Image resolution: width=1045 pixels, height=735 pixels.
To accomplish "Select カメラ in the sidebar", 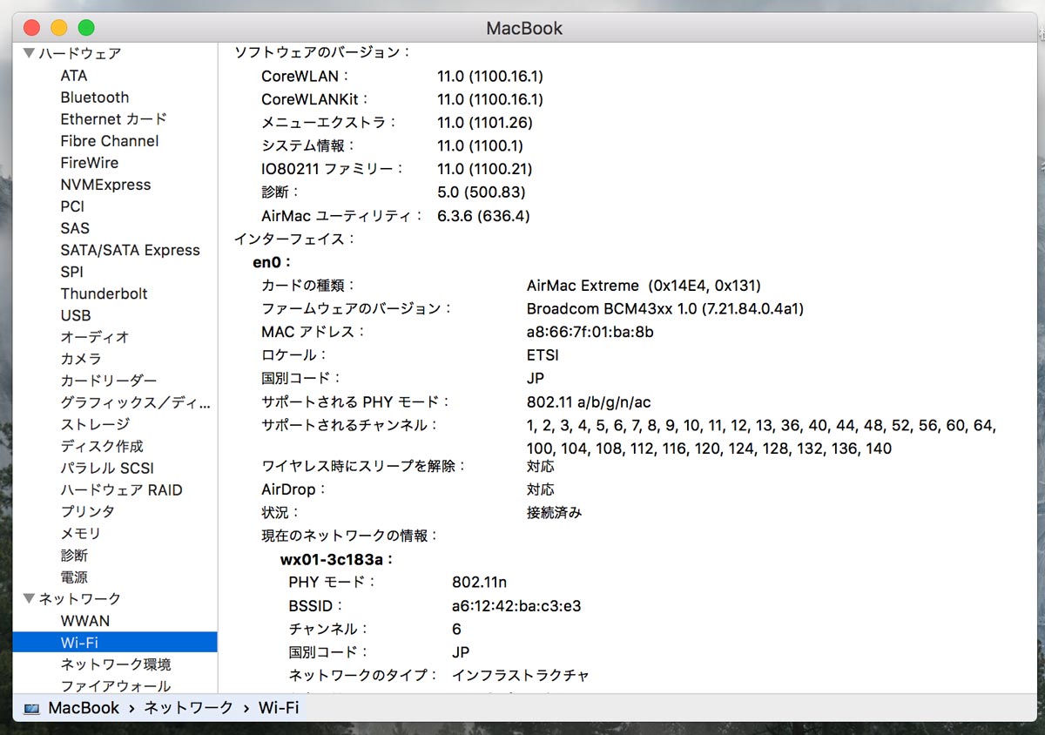I will click(81, 359).
